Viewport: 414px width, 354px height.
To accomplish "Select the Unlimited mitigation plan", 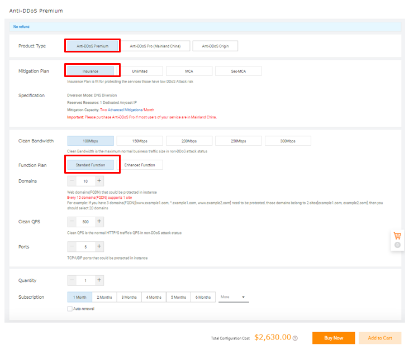I will pos(140,71).
